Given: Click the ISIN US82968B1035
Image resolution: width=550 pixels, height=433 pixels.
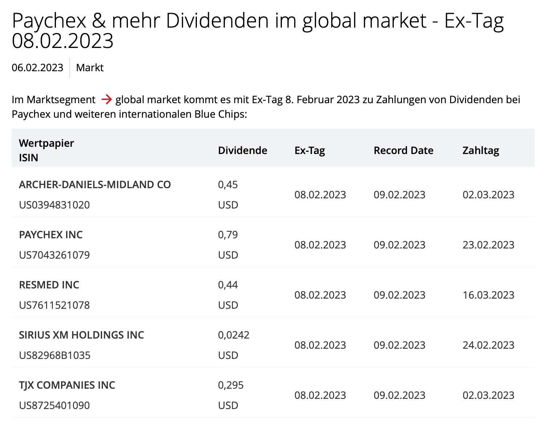Looking at the screenshot, I should pos(54,355).
